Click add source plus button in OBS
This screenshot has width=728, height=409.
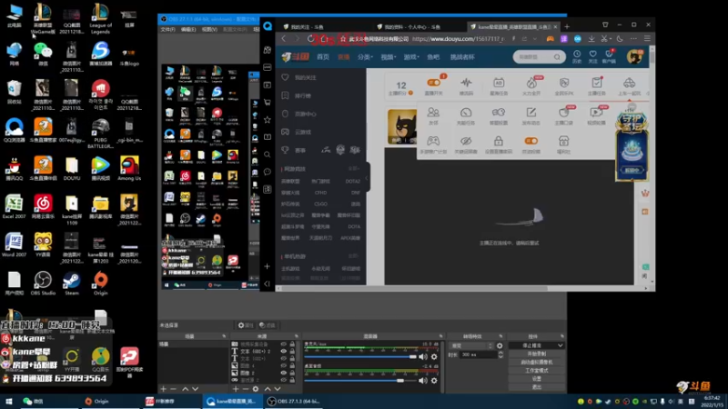tap(236, 389)
